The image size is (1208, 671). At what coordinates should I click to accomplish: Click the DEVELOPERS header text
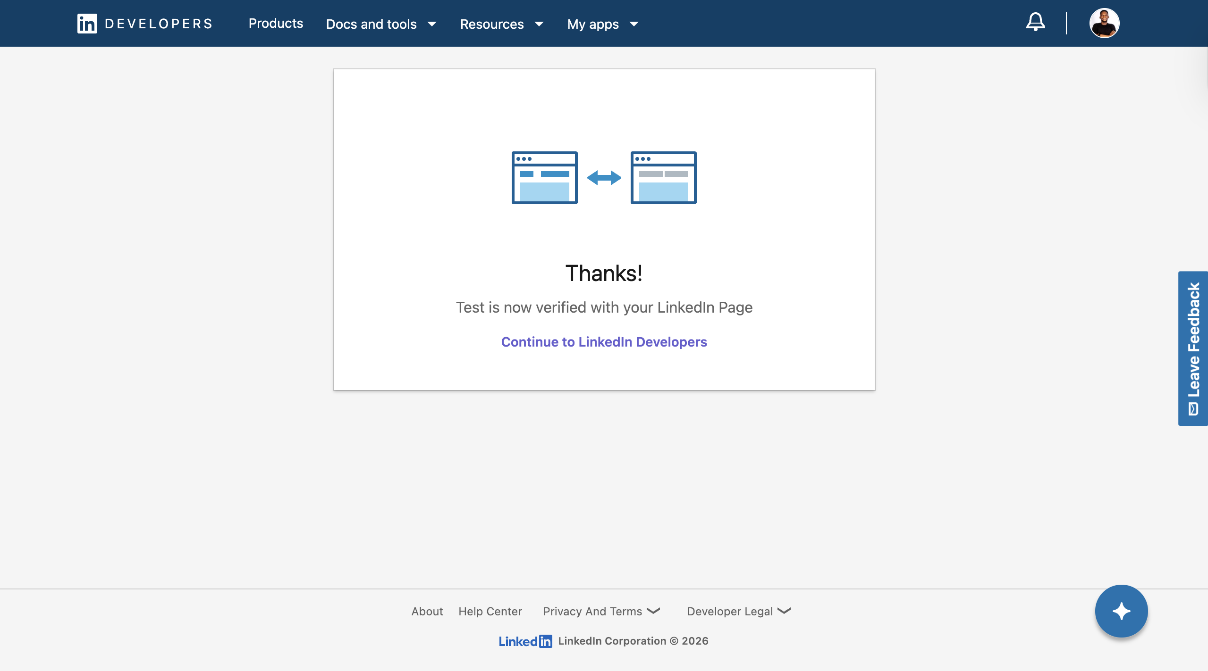coord(159,24)
